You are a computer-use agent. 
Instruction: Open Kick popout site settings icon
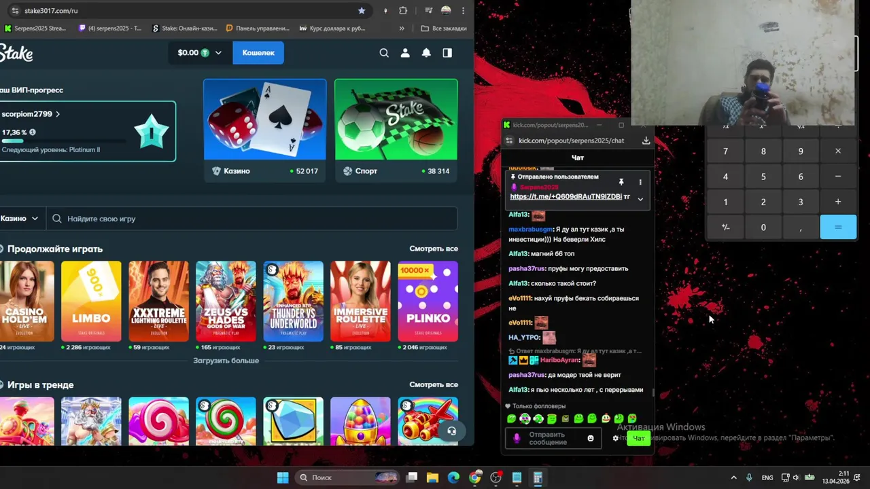509,141
